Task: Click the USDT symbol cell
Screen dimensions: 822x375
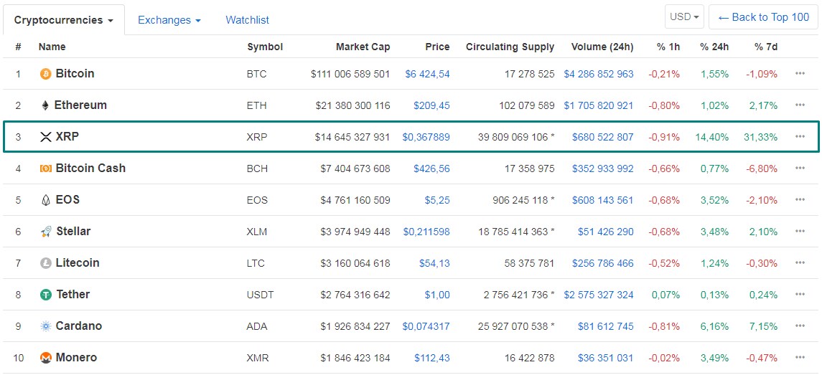Action: tap(260, 295)
